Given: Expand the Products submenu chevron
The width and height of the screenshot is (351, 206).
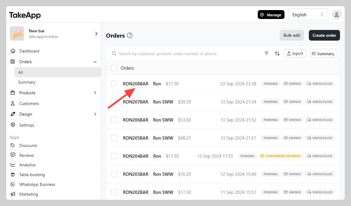Looking at the screenshot, I should [95, 93].
